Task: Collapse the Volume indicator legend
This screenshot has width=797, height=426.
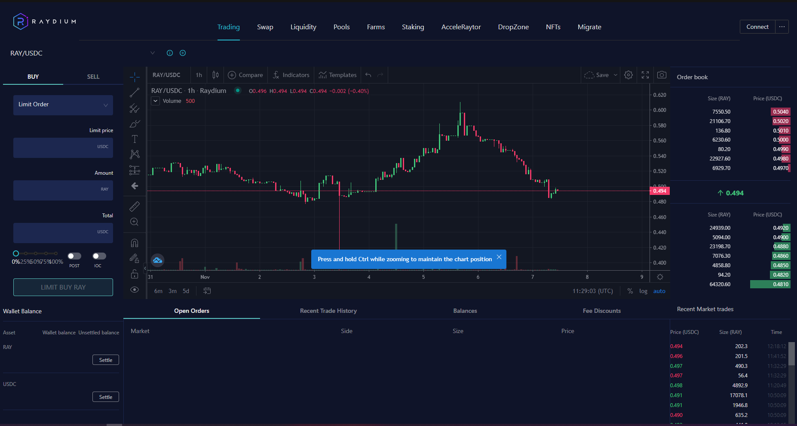Action: [x=156, y=101]
